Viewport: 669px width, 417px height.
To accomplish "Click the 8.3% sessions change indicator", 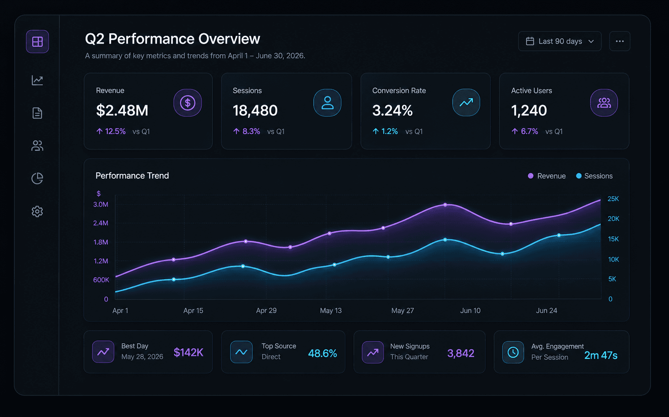I will pyautogui.click(x=247, y=131).
